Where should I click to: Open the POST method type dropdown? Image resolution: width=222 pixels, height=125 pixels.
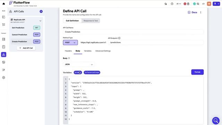click(x=70, y=42)
